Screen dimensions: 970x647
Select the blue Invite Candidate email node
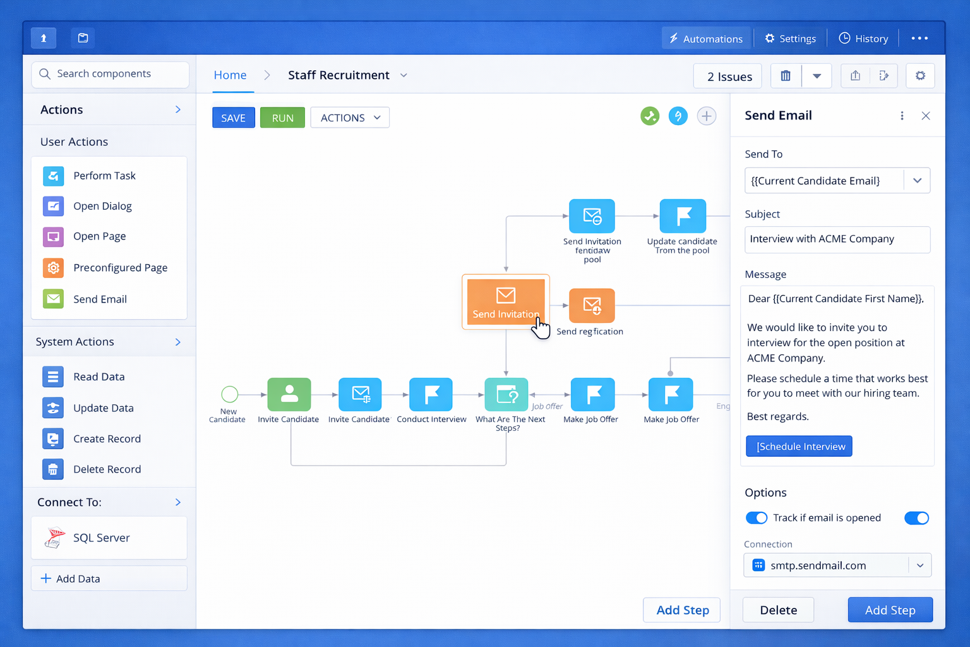tap(360, 394)
